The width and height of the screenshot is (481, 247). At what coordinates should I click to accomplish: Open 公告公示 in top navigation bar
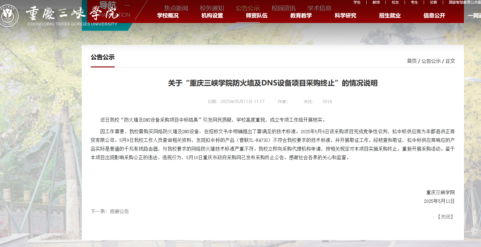(248, 8)
